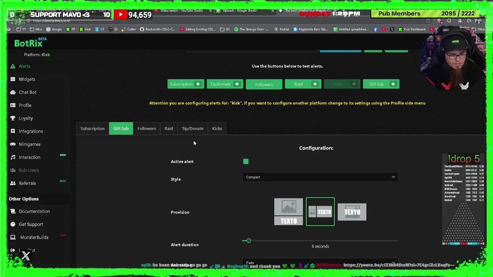
Task: Open the Kicklet bookmark
Action: tap(281, 29)
